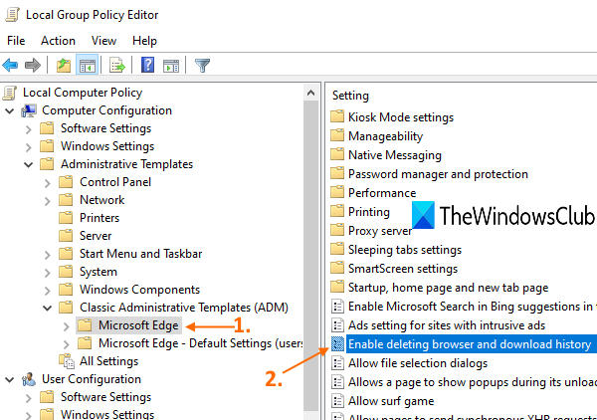Click the Printing folder icon

337,211
